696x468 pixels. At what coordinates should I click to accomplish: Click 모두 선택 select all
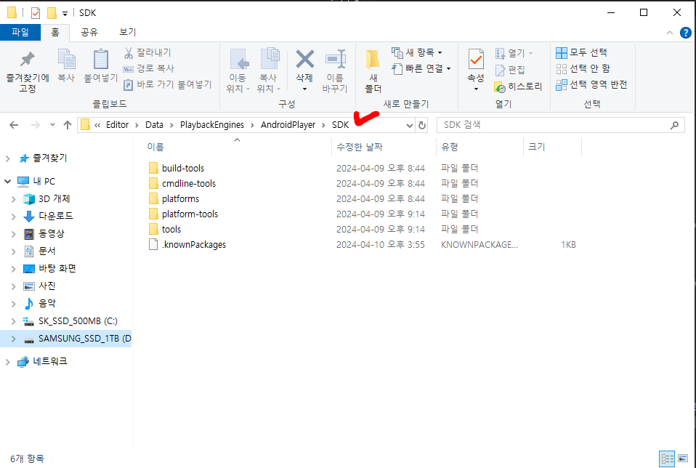(581, 53)
